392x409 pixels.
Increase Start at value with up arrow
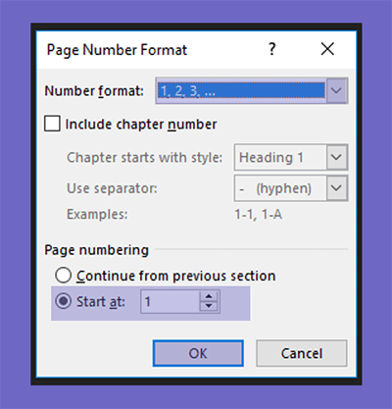pyautogui.click(x=209, y=296)
